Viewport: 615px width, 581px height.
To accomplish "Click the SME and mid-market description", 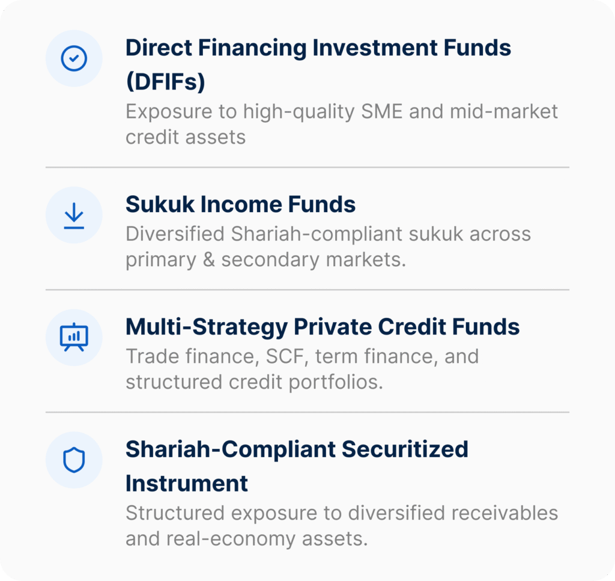I will [x=341, y=111].
